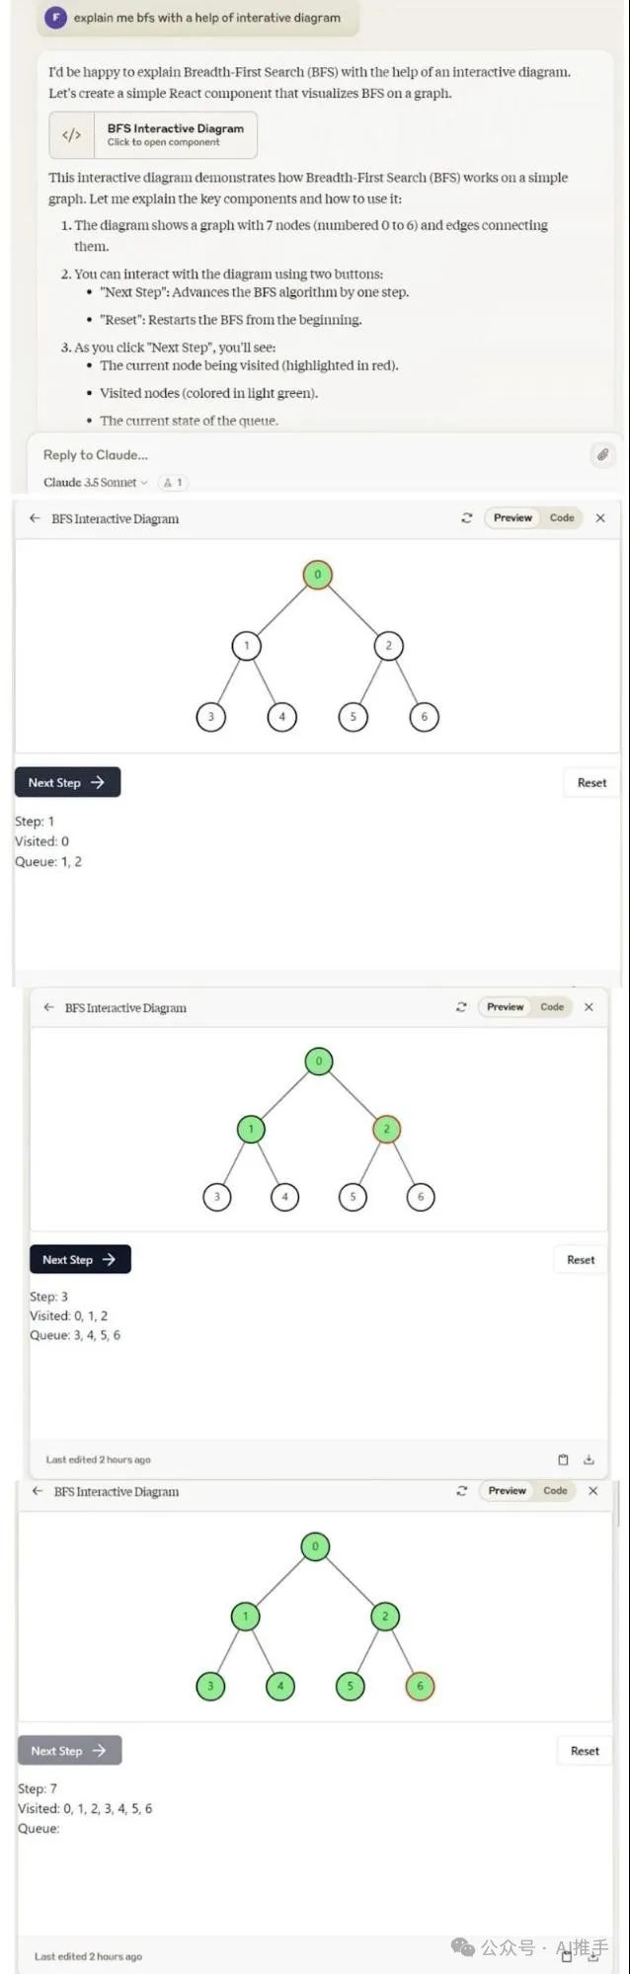The height and width of the screenshot is (1974, 630).
Task: Switch to Code view in the Step 1 panel
Action: click(562, 517)
